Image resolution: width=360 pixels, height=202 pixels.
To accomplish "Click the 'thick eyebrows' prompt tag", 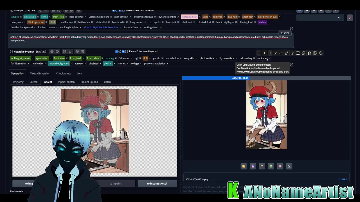I will pos(36,22).
